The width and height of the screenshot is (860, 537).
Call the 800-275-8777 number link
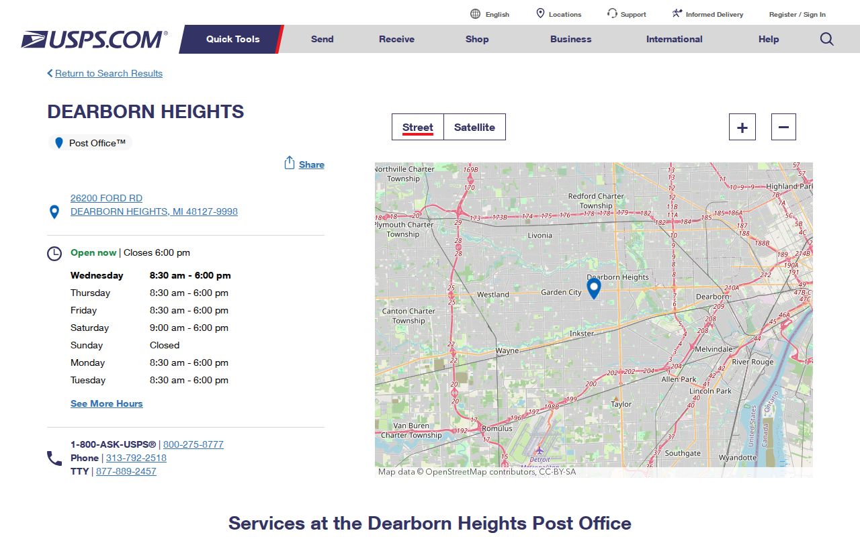[193, 444]
